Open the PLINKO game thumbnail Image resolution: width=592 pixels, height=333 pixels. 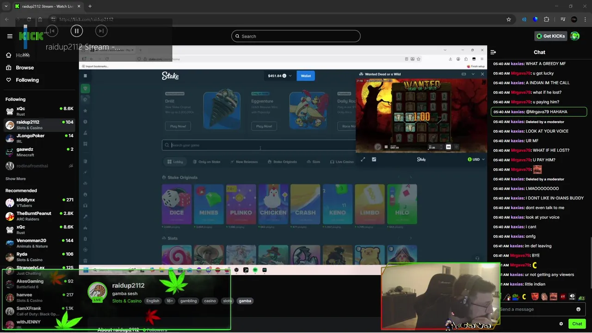point(241,204)
